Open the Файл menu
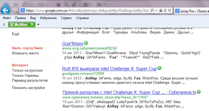Image resolution: width=209 pixels, height=111 pixels. 7,18
